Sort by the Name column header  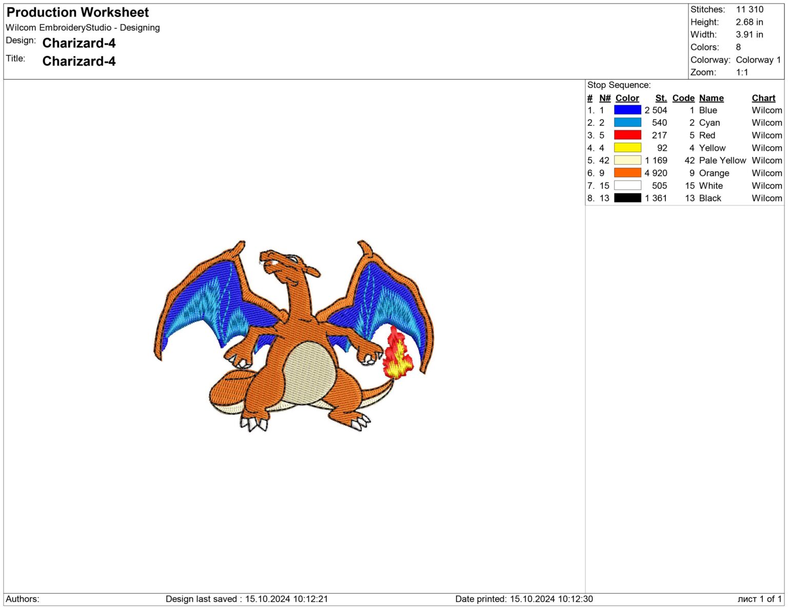(x=712, y=98)
